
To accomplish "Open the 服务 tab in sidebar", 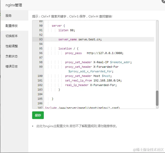I will tap(14, 15).
